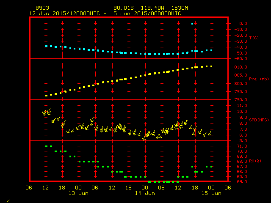Click the '14 Jun' date label
Viewport: 271px width, 203px height.
tap(145, 193)
